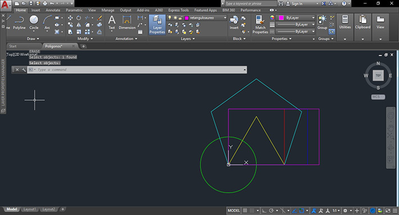The image size is (399, 215).
Task: Toggle the layer on/off lightbulb icon
Action: click(x=169, y=18)
